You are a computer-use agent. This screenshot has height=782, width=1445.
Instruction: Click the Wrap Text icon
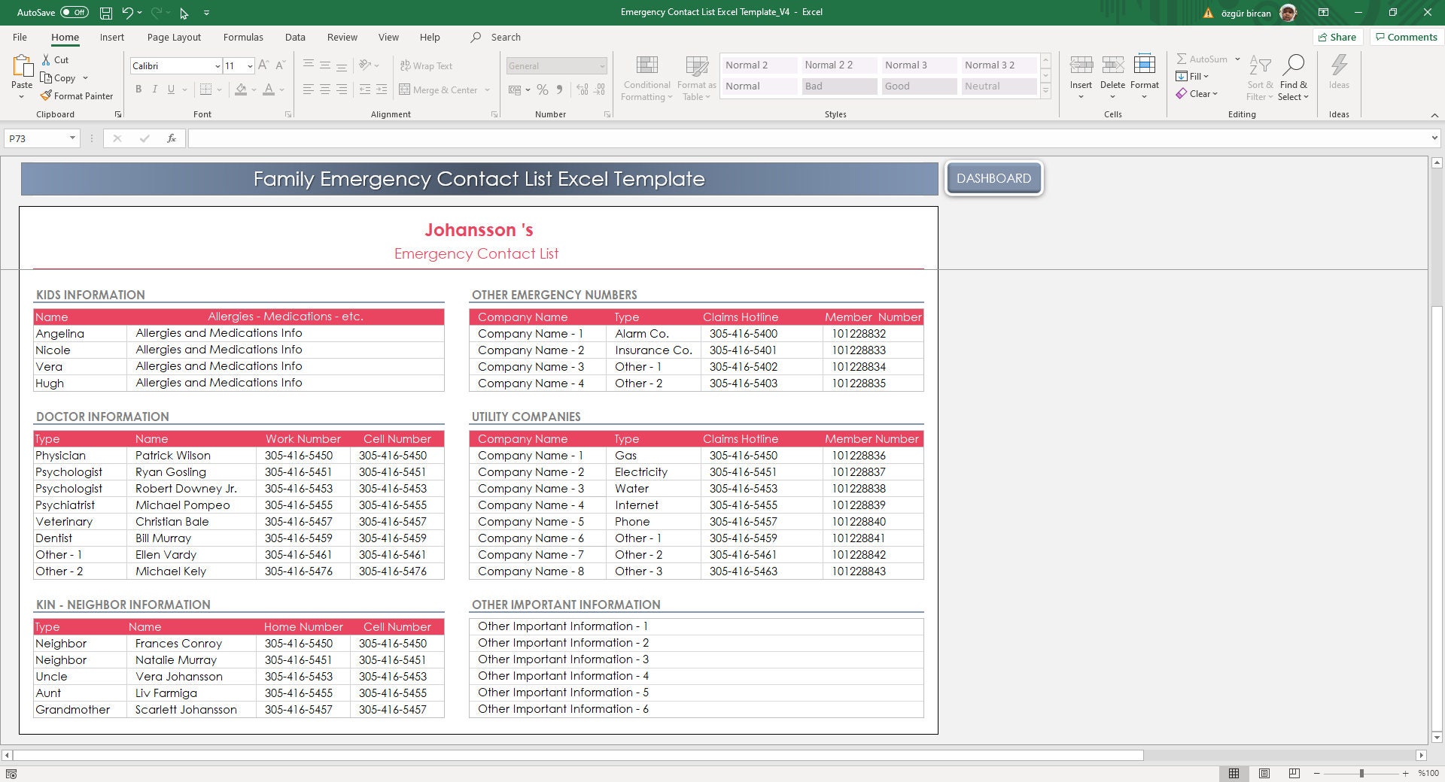[x=406, y=65]
